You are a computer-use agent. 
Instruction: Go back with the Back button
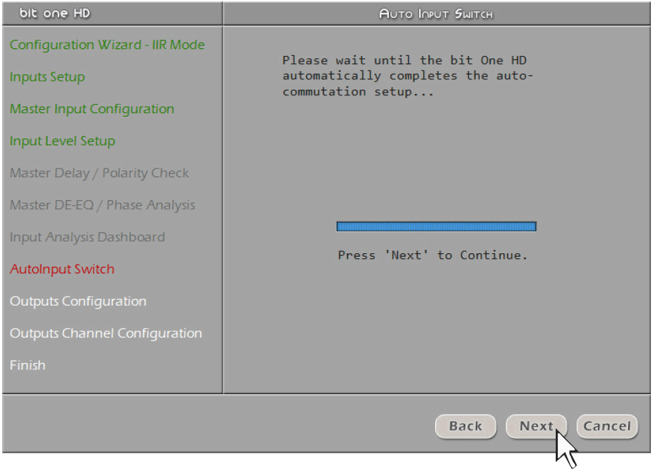click(465, 426)
